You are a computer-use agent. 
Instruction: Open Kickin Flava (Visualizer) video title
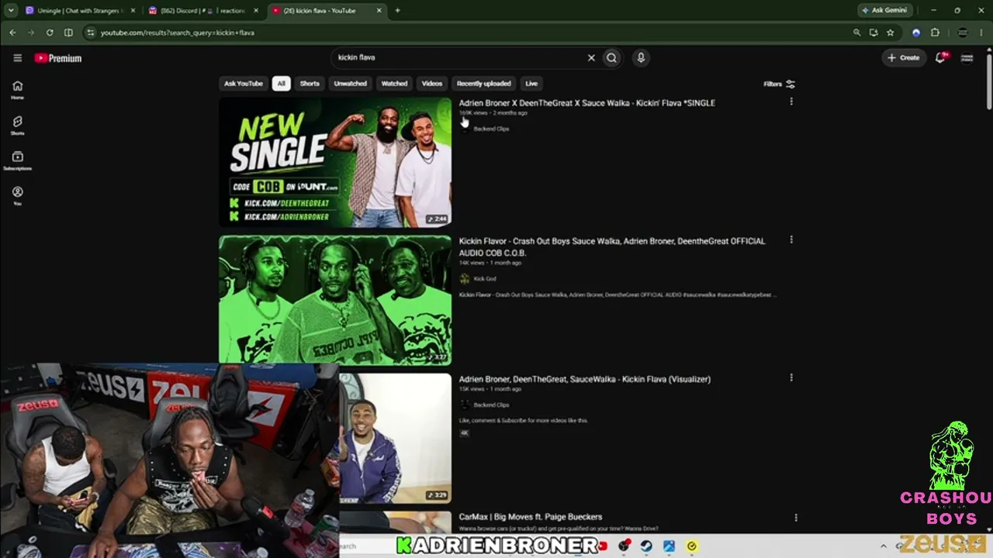point(584,379)
